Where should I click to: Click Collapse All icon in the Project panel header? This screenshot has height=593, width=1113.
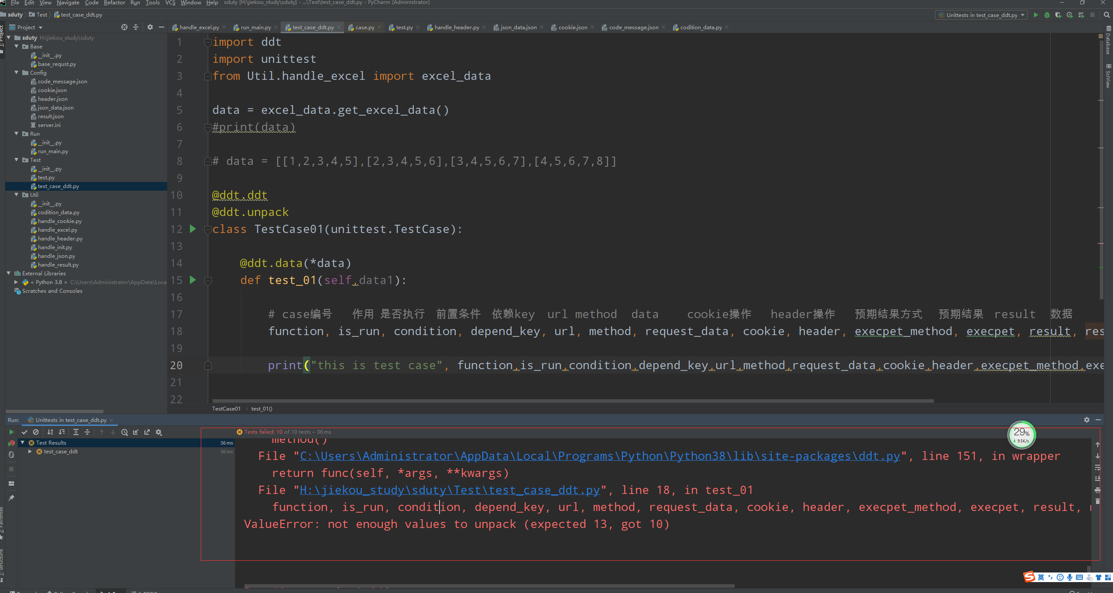pyautogui.click(x=136, y=27)
